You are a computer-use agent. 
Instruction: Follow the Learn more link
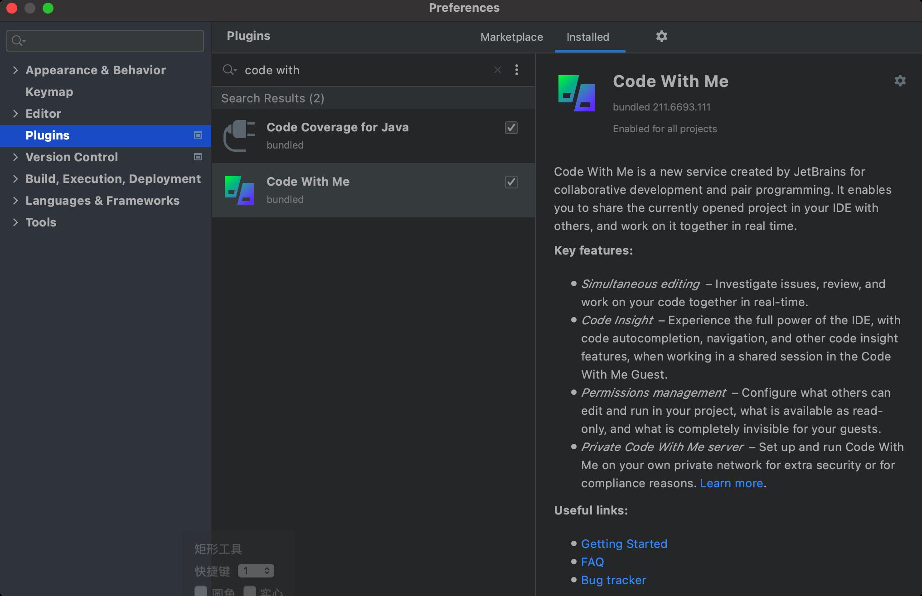[731, 483]
